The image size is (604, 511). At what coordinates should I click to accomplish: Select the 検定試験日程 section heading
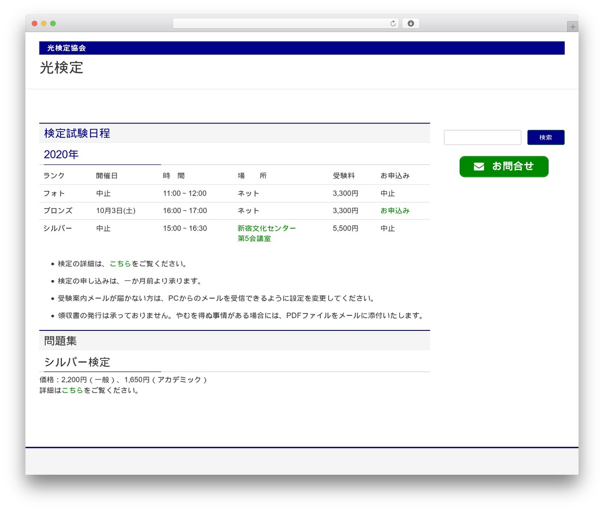pos(77,133)
